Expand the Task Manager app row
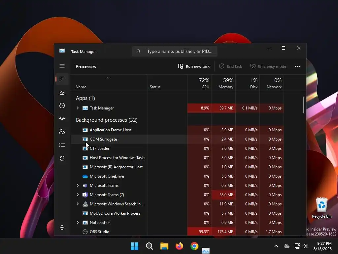This screenshot has width=338, height=254. click(78, 108)
